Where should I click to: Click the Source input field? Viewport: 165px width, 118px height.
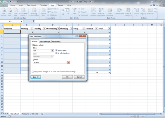[x=50, y=62]
